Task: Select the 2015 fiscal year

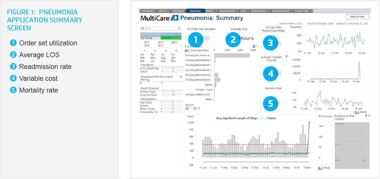Action: 174,42
